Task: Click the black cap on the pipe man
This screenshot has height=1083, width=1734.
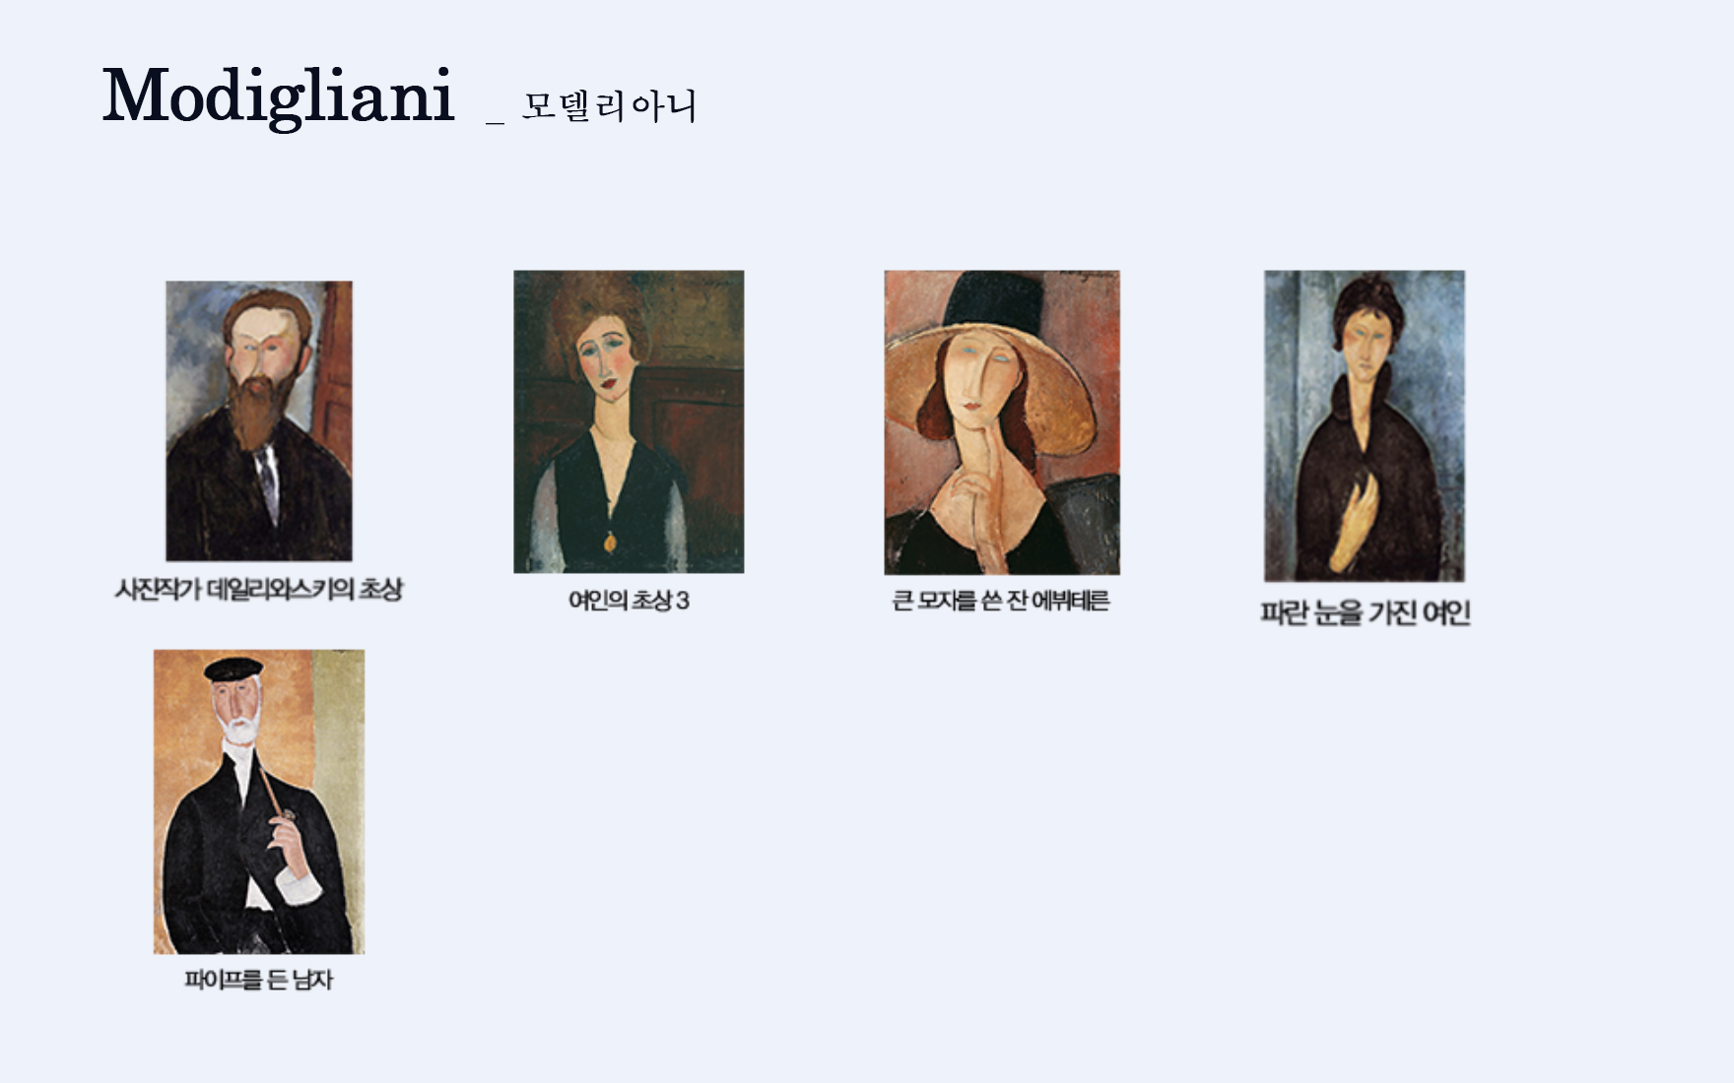Action: 233,669
